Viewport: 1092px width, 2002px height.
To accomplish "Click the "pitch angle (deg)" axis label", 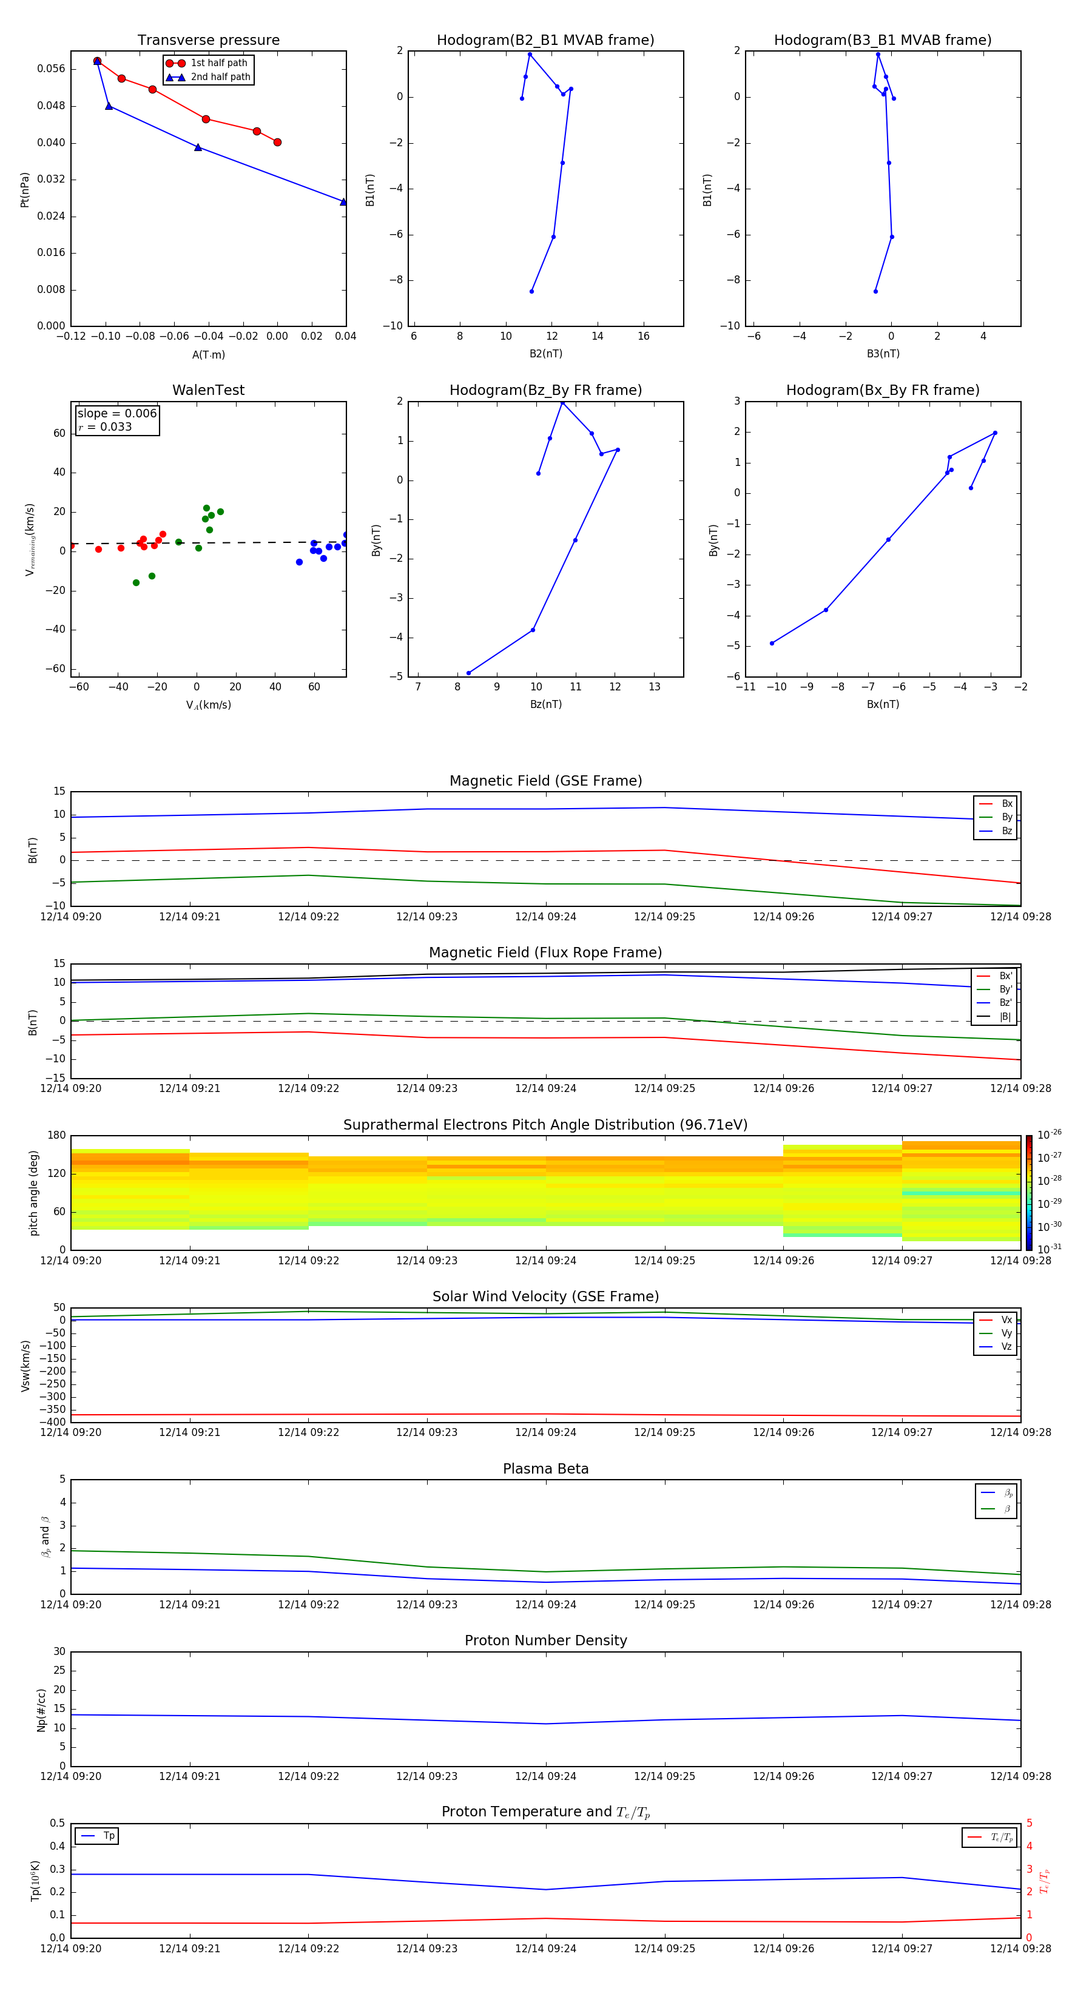I will click(x=33, y=1192).
